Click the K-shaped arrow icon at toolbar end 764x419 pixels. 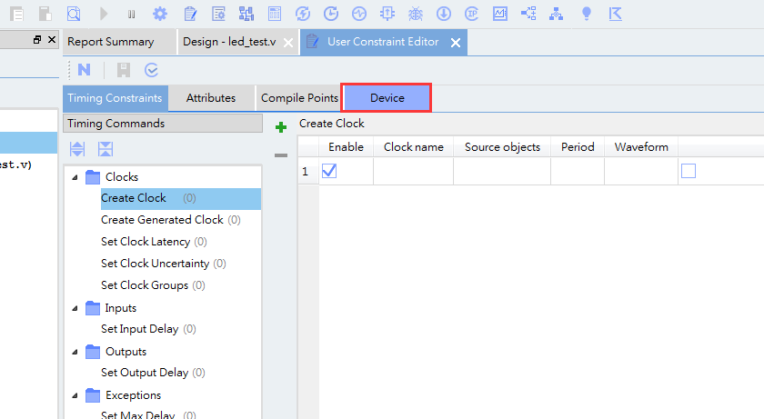point(616,14)
